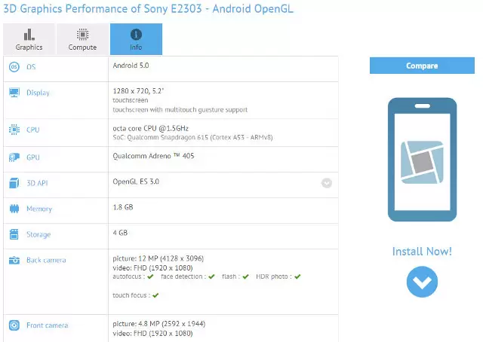The image size is (483, 342).
Task: Click the page title about Sony E2303
Action: pyautogui.click(x=148, y=8)
